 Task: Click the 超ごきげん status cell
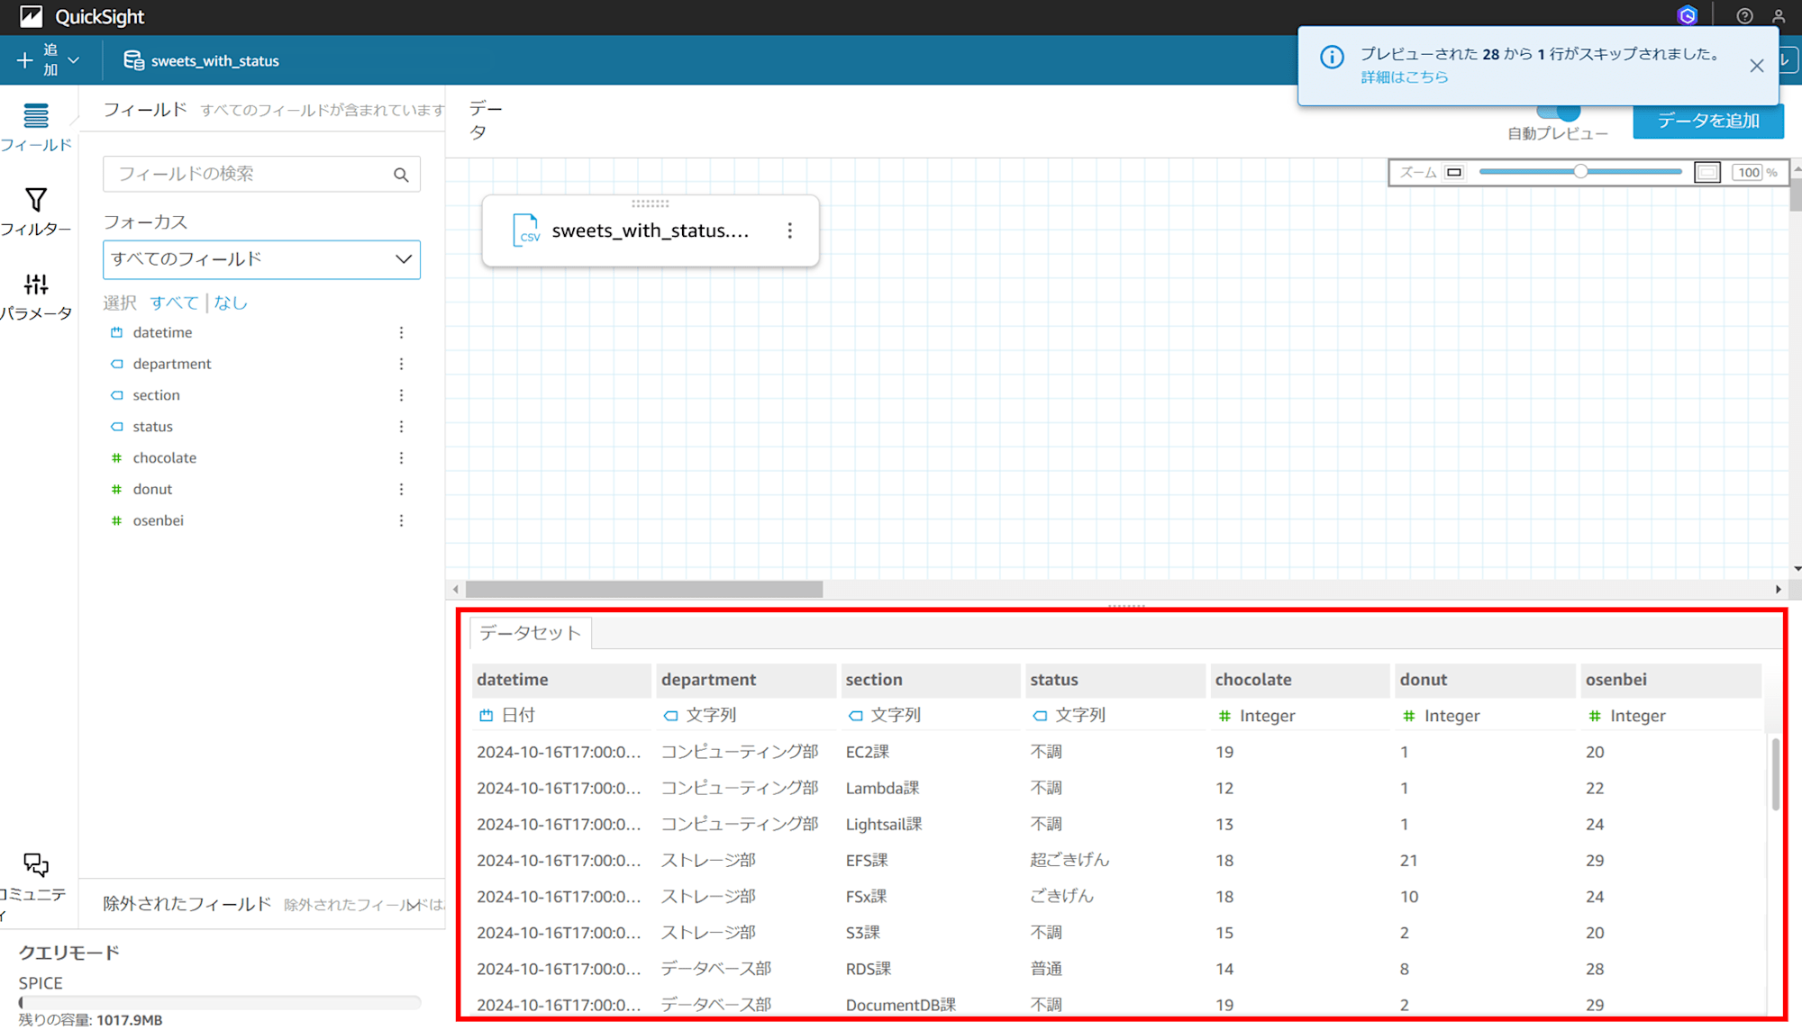[x=1069, y=860]
